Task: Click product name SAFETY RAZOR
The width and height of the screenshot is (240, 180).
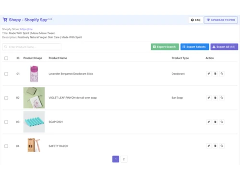Action: (x=59, y=146)
